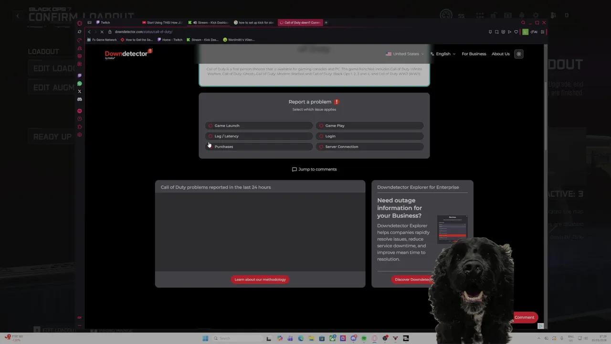The height and width of the screenshot is (344, 611).
Task: Open Spotify from the Windows taskbar
Action: 364,338
